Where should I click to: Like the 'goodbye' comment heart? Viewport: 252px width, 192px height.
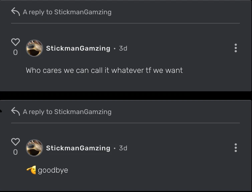15,142
